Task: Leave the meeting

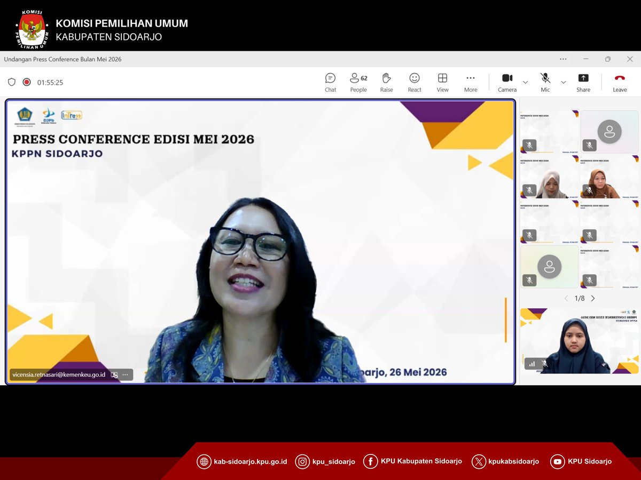Action: (x=620, y=83)
